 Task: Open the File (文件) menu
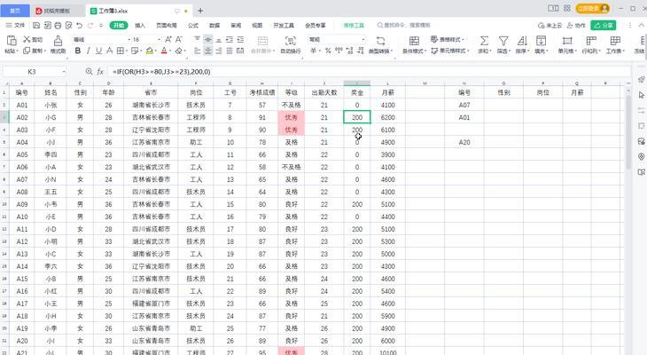tap(15, 25)
